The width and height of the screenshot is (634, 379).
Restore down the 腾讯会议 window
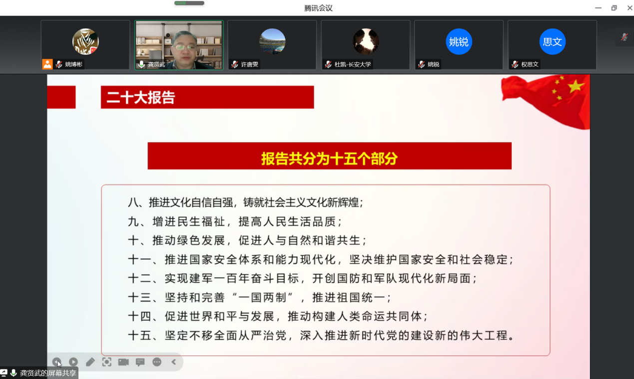614,8
